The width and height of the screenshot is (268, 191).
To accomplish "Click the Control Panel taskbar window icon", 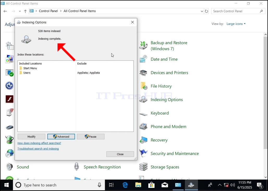I will (178, 185).
